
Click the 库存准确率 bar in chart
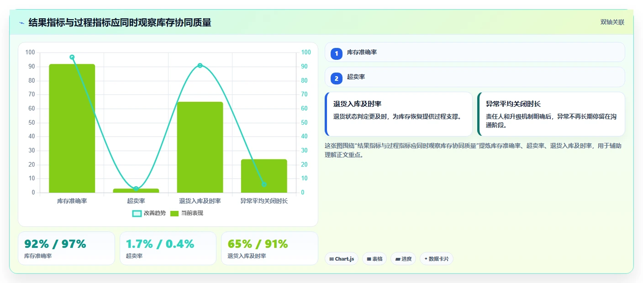tap(72, 128)
